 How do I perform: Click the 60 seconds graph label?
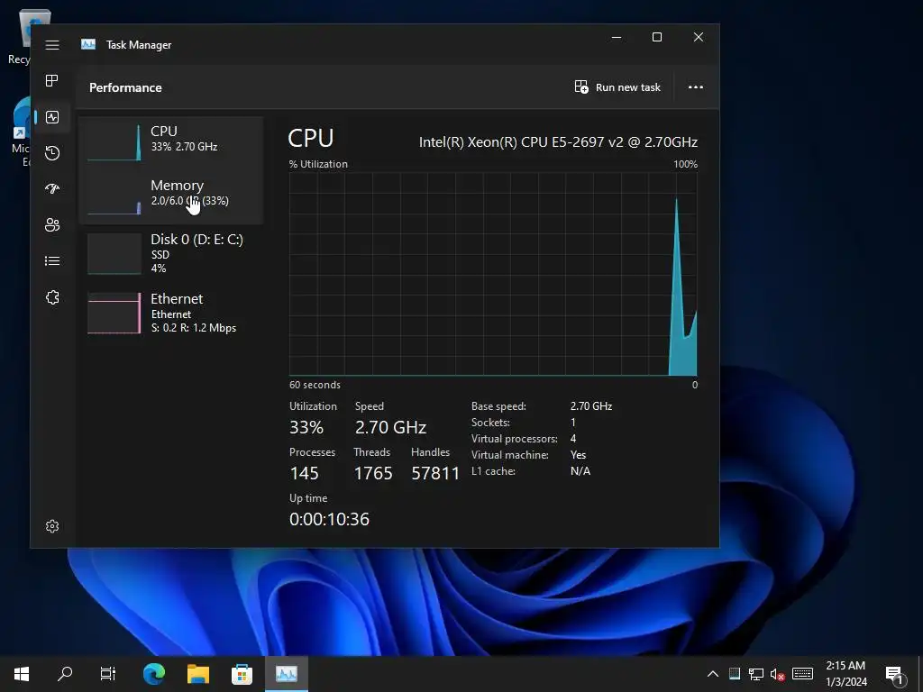pyautogui.click(x=315, y=385)
